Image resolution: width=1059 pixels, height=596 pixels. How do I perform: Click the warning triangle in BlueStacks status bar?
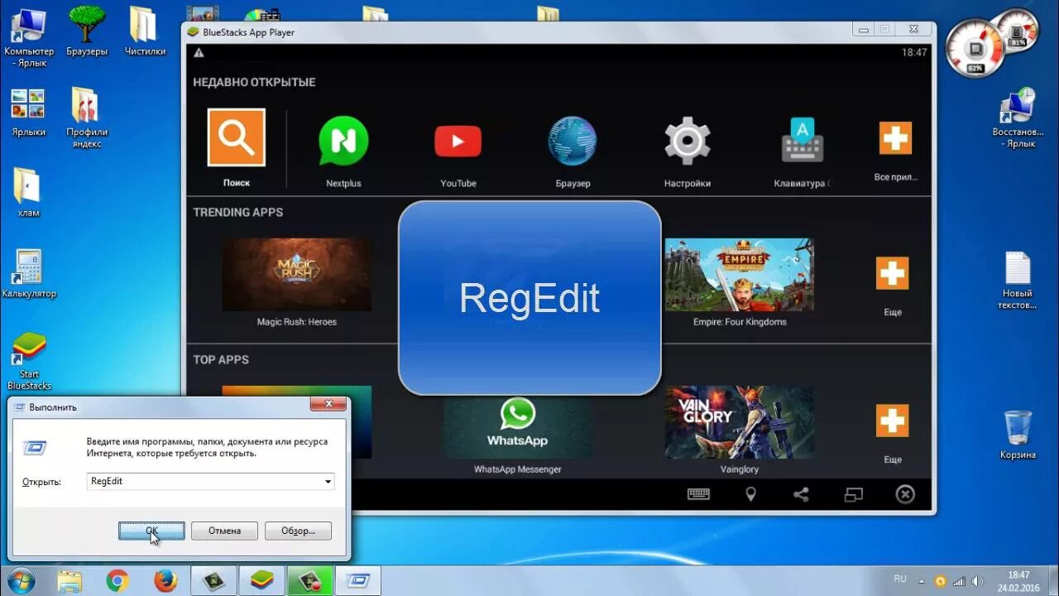tap(199, 53)
